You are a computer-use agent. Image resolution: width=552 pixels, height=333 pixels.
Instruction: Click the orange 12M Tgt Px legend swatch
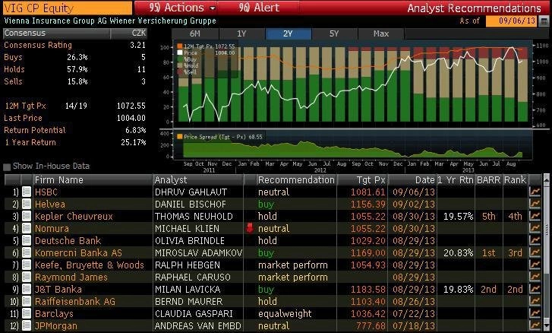pos(179,46)
